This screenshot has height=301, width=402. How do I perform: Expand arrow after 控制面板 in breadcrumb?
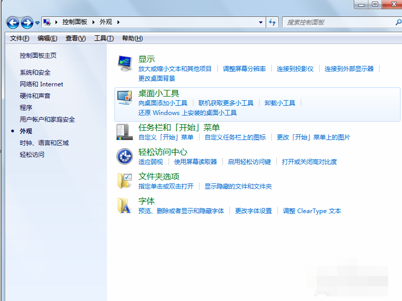(93, 22)
